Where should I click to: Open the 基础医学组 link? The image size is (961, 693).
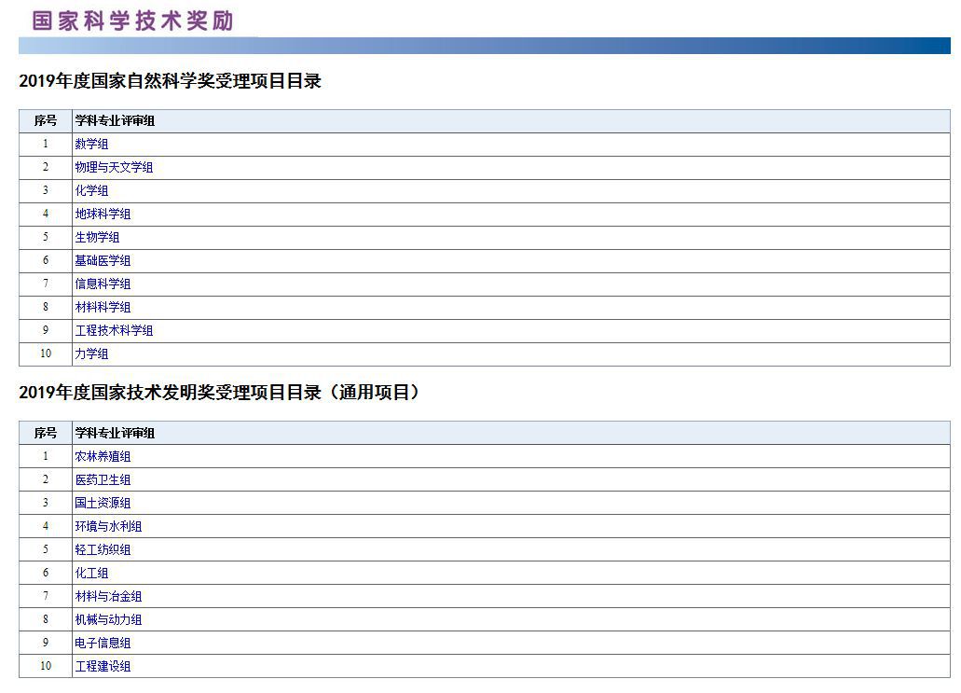pyautogui.click(x=103, y=261)
